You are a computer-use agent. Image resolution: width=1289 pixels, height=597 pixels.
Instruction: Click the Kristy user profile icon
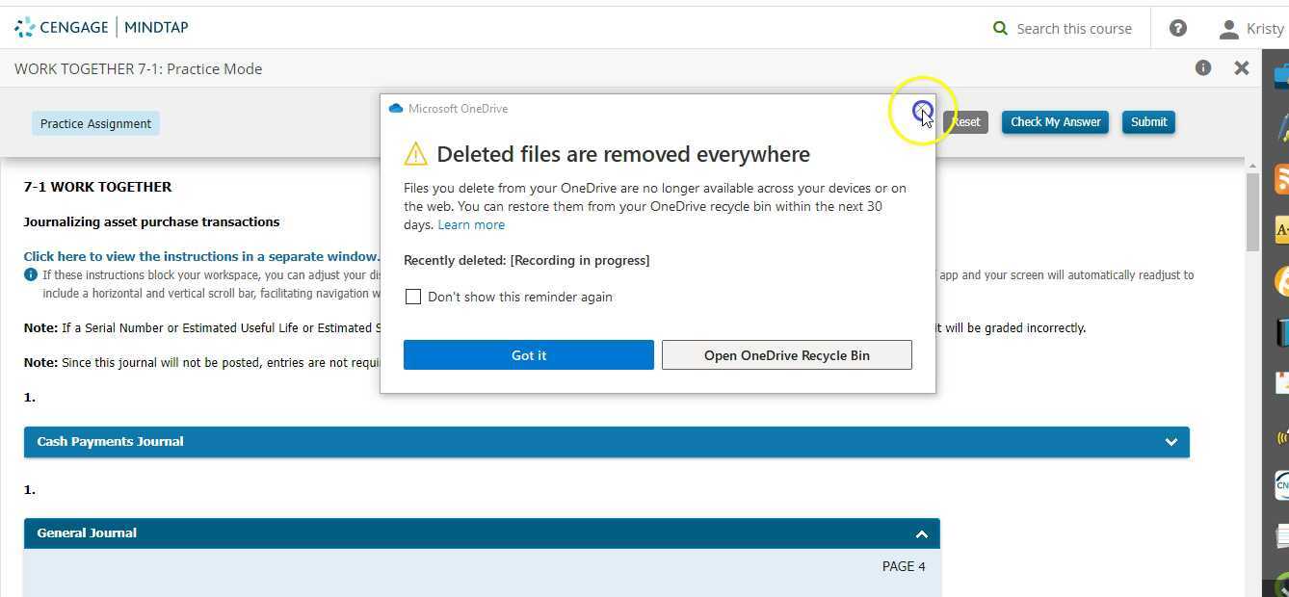(1228, 29)
